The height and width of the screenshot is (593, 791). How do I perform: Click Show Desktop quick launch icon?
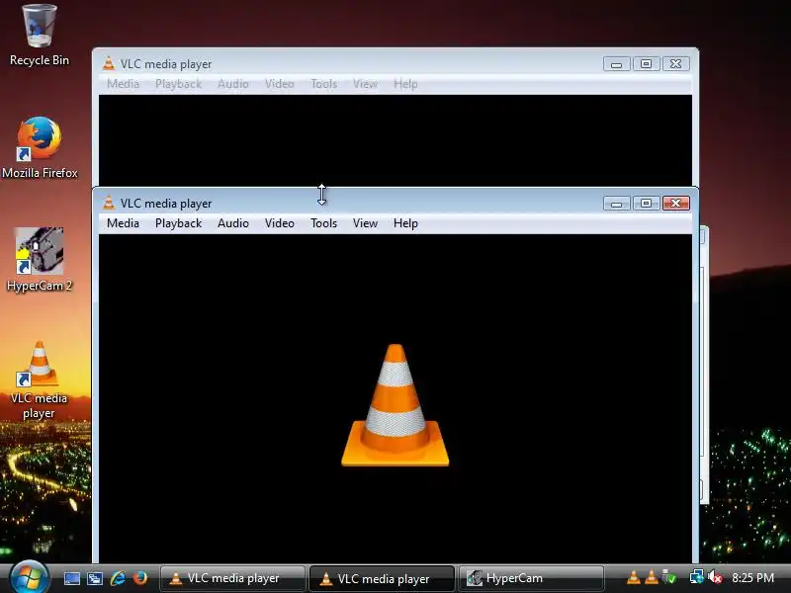tap(71, 578)
